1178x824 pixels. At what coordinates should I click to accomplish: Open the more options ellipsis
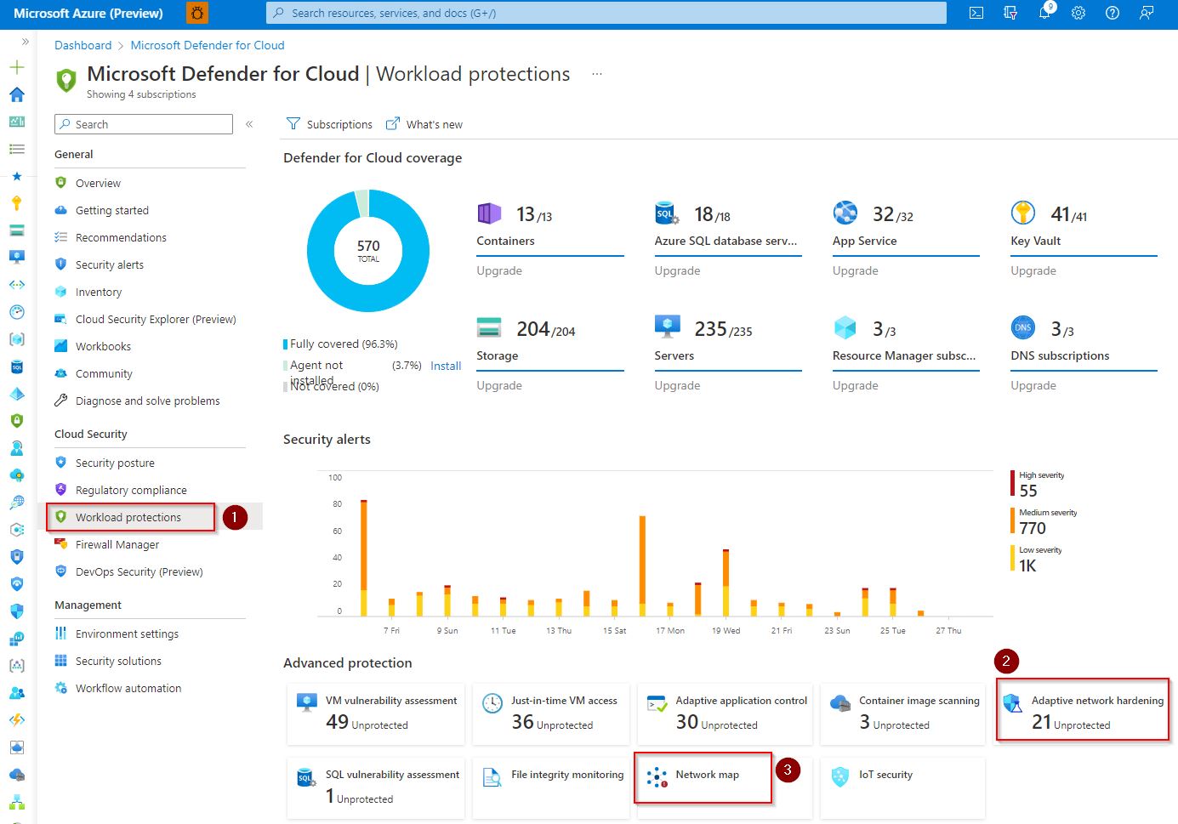click(597, 74)
